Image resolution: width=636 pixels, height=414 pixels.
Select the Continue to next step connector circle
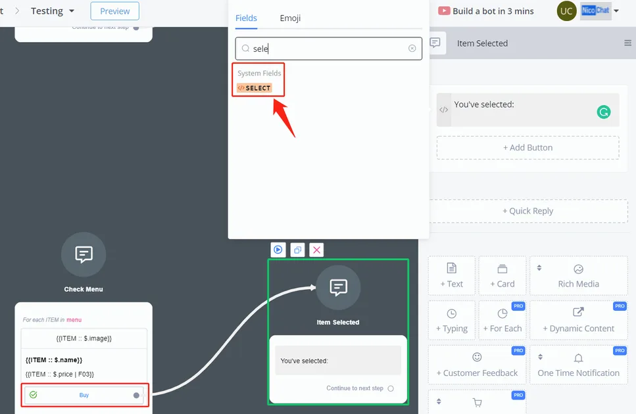click(x=391, y=388)
